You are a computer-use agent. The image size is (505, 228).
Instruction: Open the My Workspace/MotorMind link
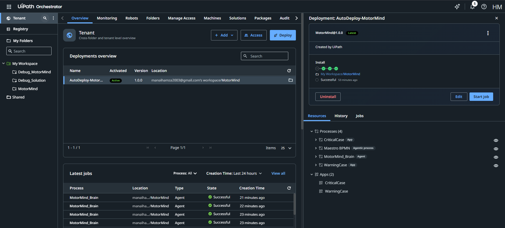click(x=340, y=74)
